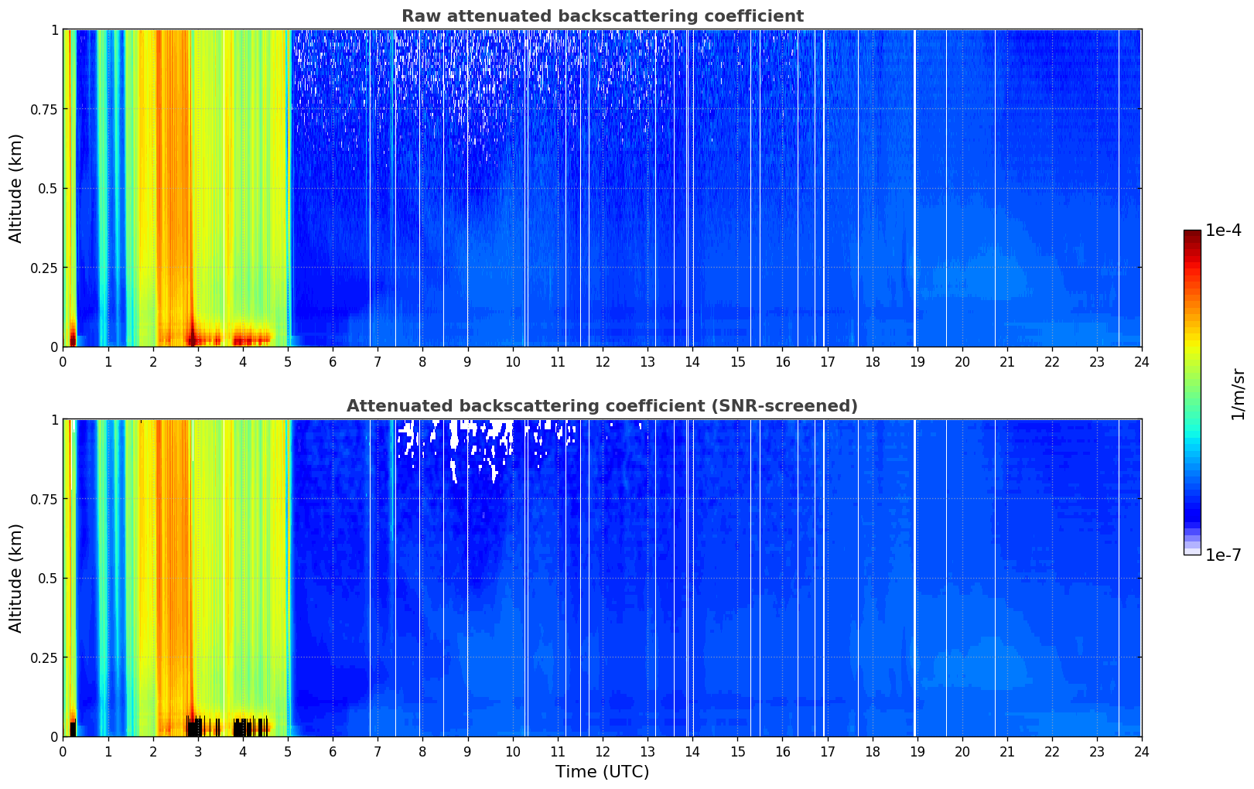The height and width of the screenshot is (789, 1254).
Task: Click hour 12 tick label under top plot
Action: coord(603,361)
